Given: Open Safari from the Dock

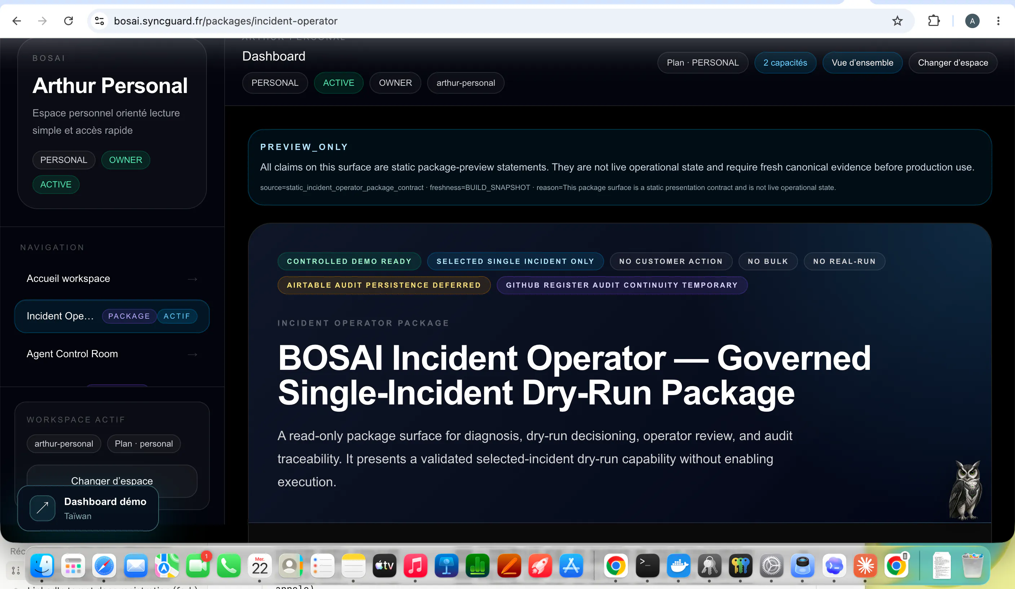Looking at the screenshot, I should [104, 566].
